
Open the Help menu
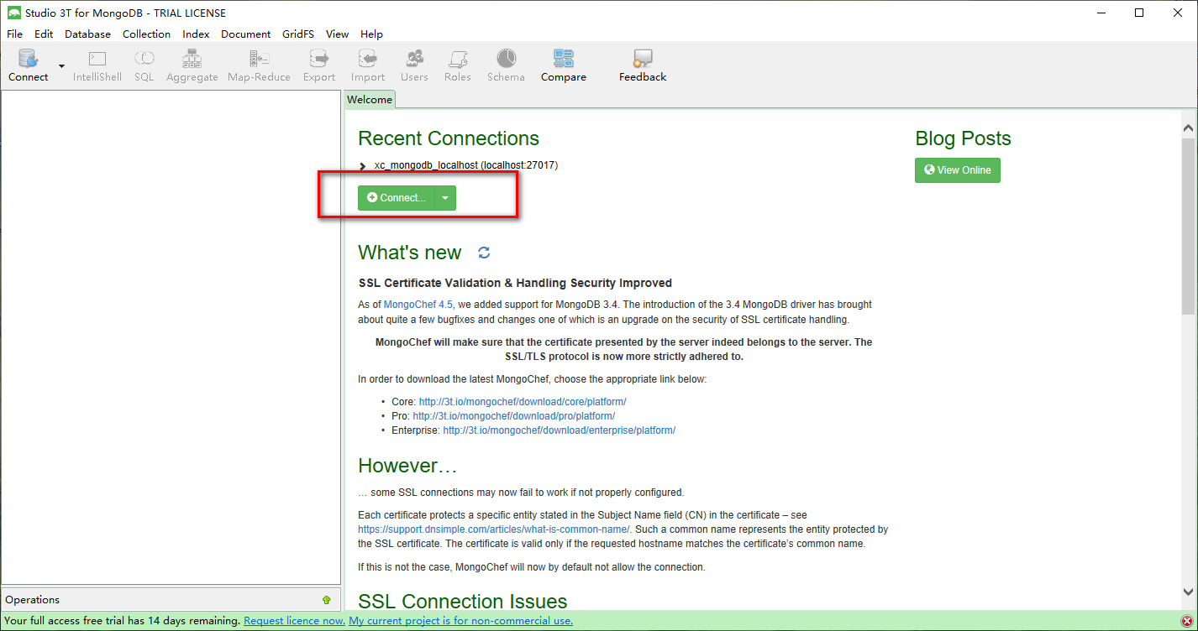point(371,34)
